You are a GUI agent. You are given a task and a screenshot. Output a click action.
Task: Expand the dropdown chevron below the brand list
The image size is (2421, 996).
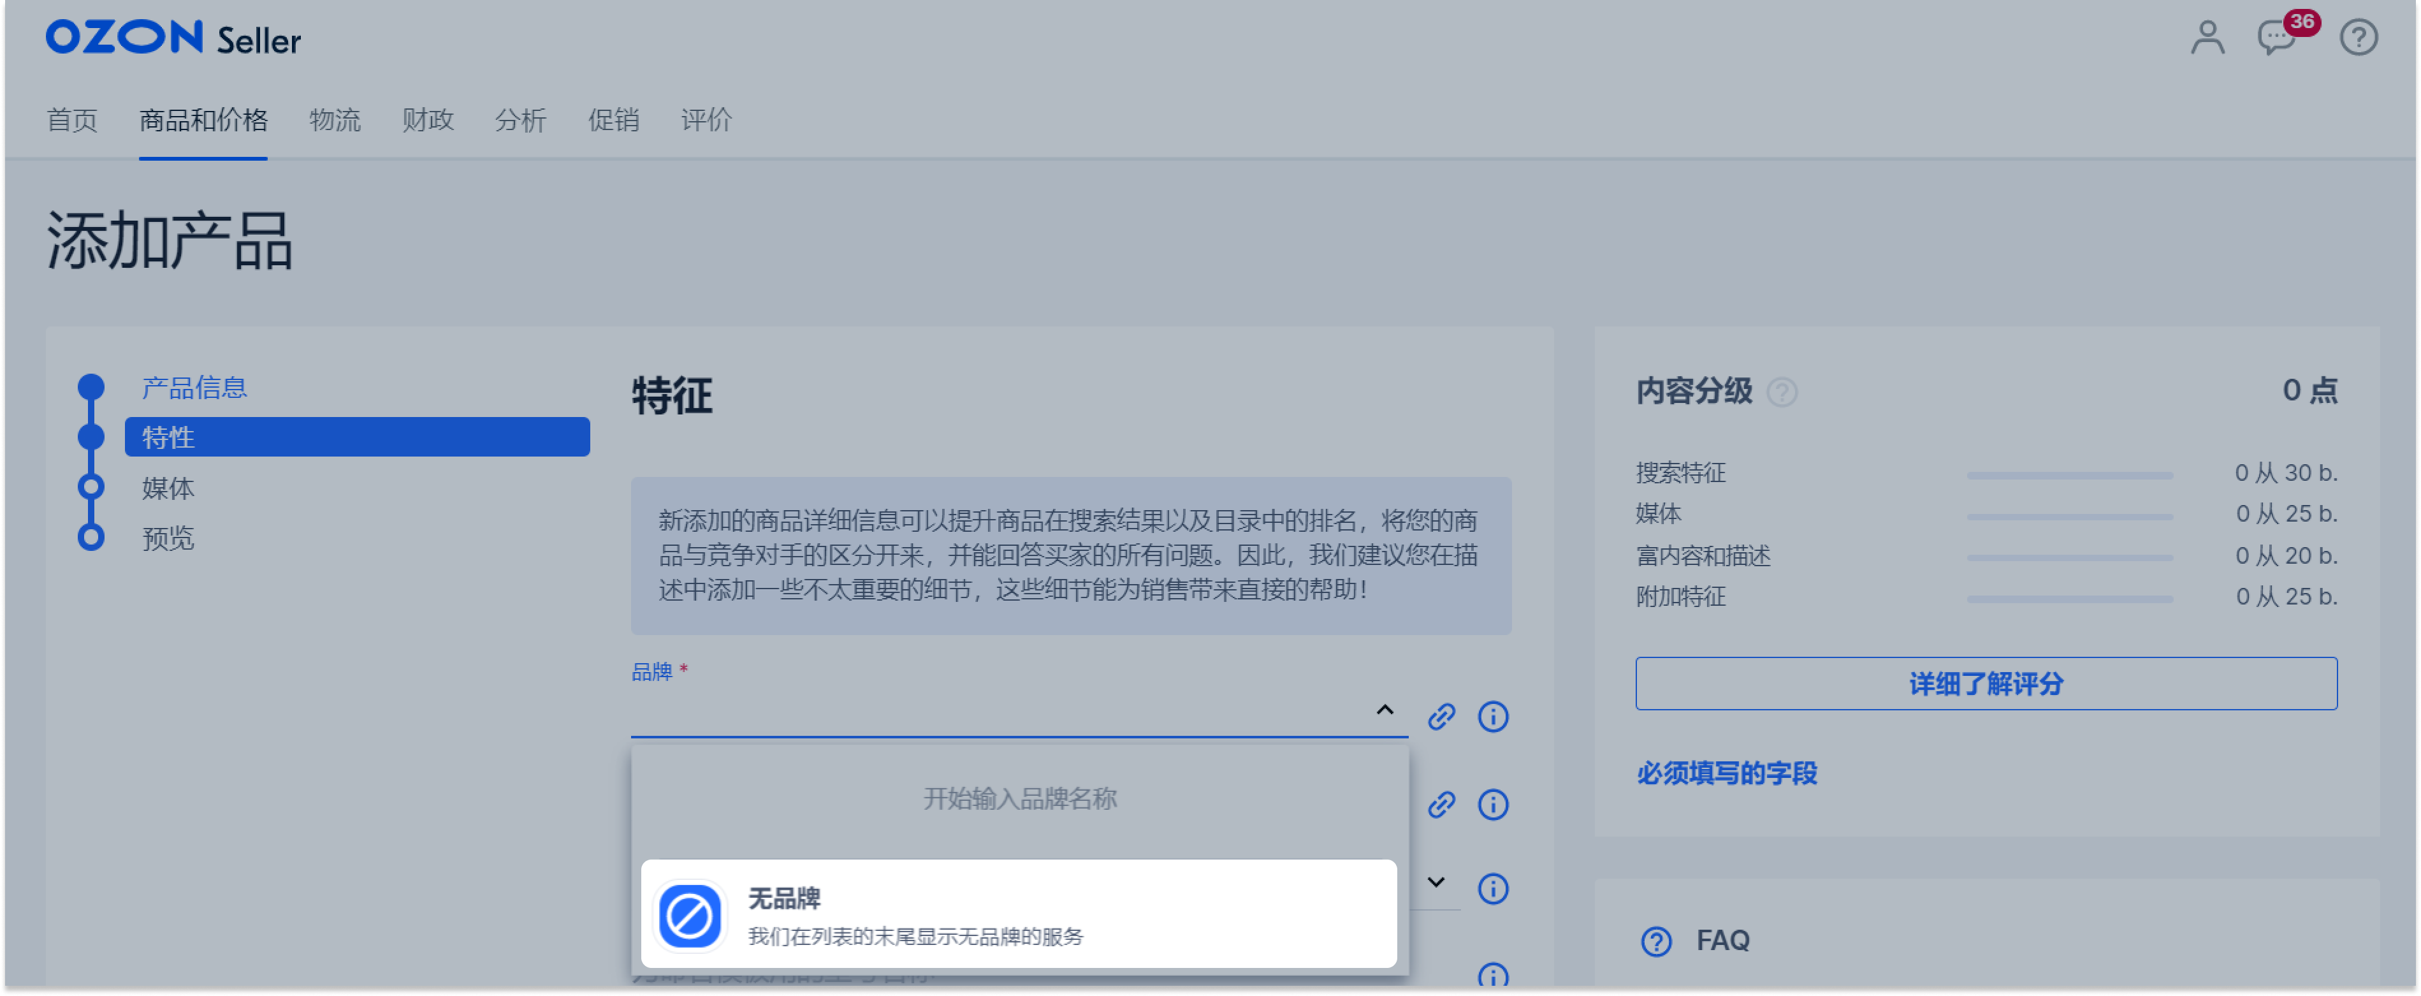click(x=1435, y=882)
